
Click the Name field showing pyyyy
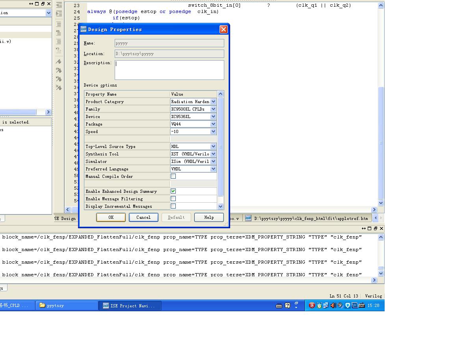click(x=169, y=43)
